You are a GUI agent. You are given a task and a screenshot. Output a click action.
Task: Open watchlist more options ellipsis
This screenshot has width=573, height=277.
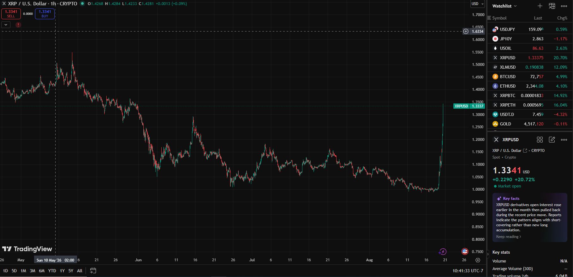(564, 6)
